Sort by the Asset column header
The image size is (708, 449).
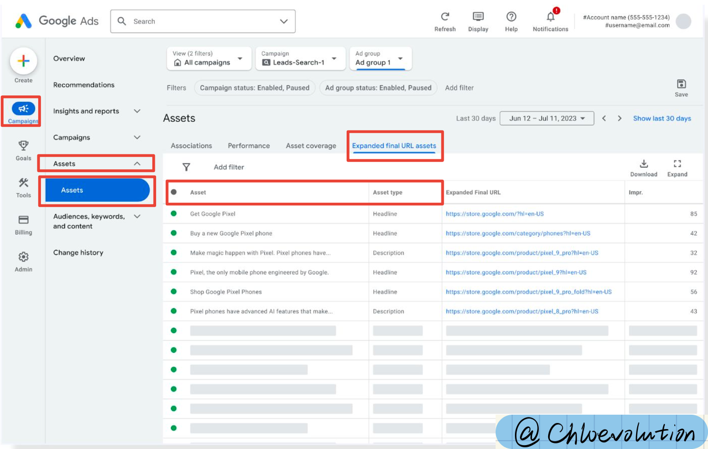point(198,193)
